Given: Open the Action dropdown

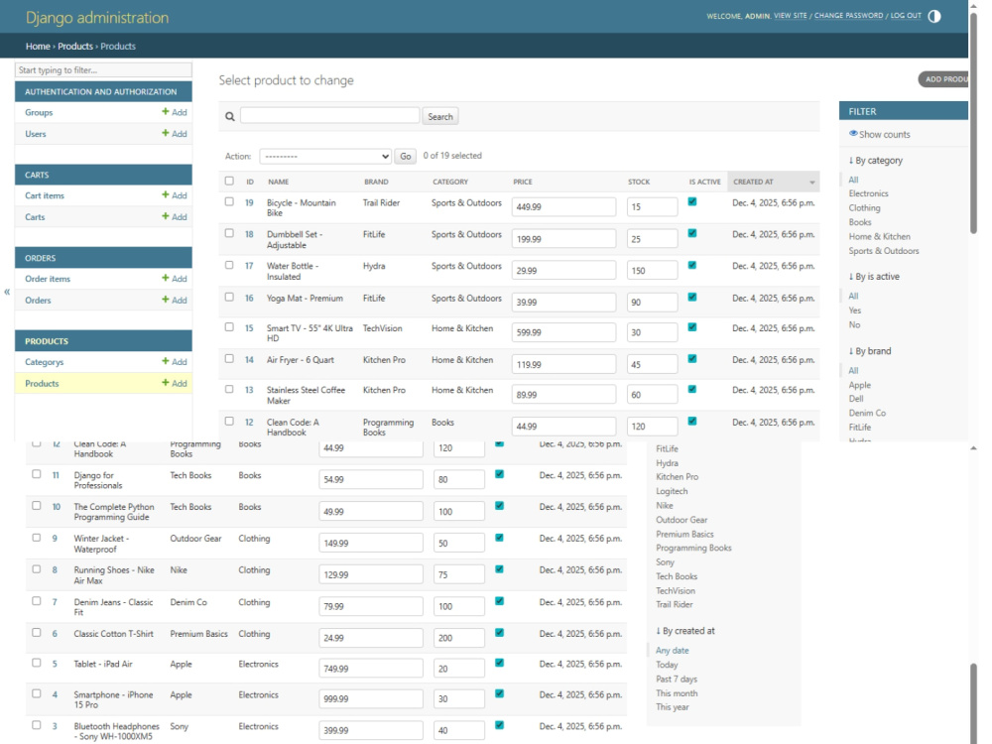Looking at the screenshot, I should (x=325, y=157).
